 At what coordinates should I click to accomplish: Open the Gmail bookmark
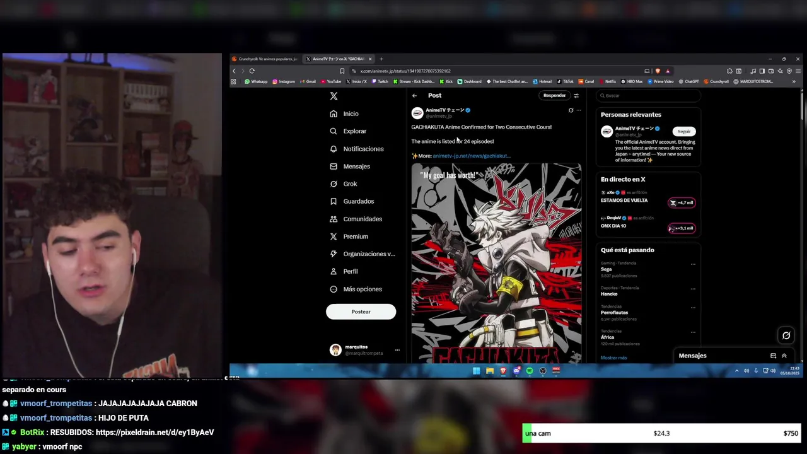tap(308, 81)
